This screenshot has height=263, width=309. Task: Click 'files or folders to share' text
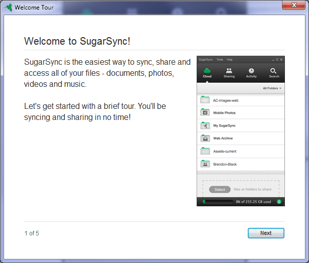[x=252, y=189]
